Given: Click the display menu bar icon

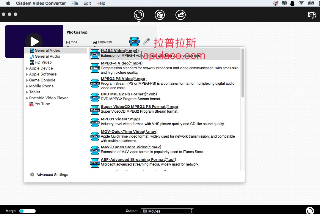Looking at the screenshot, I should (284, 3).
